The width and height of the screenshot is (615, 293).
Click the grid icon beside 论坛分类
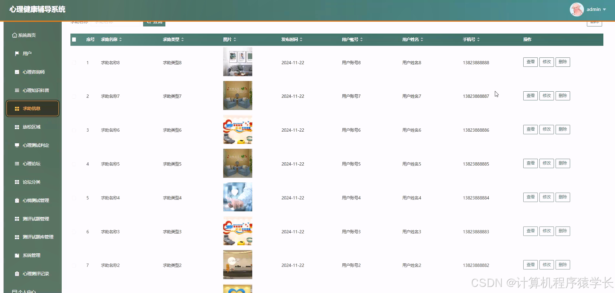coord(17,182)
